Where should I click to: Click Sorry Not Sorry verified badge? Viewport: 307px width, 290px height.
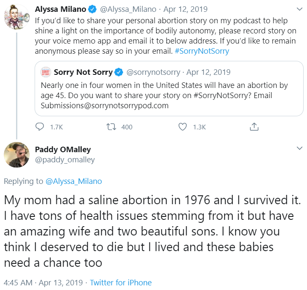(x=119, y=72)
